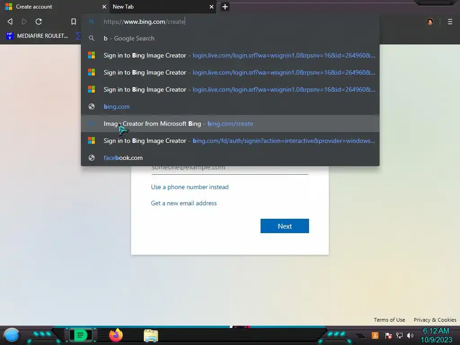
Task: Select the bing.com suggestion
Action: 230,106
